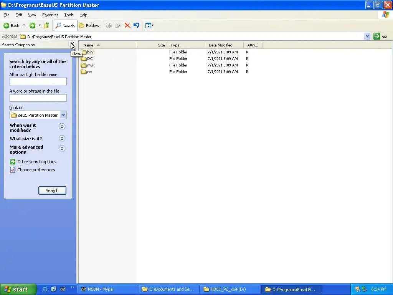Screen dimensions: 393x295
Task: Show the Folders pane
Action: click(89, 26)
